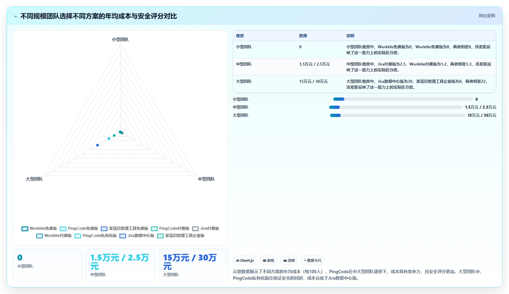Click table cell 15万元 / 30万元
The height and width of the screenshot is (294, 509).
313,81
